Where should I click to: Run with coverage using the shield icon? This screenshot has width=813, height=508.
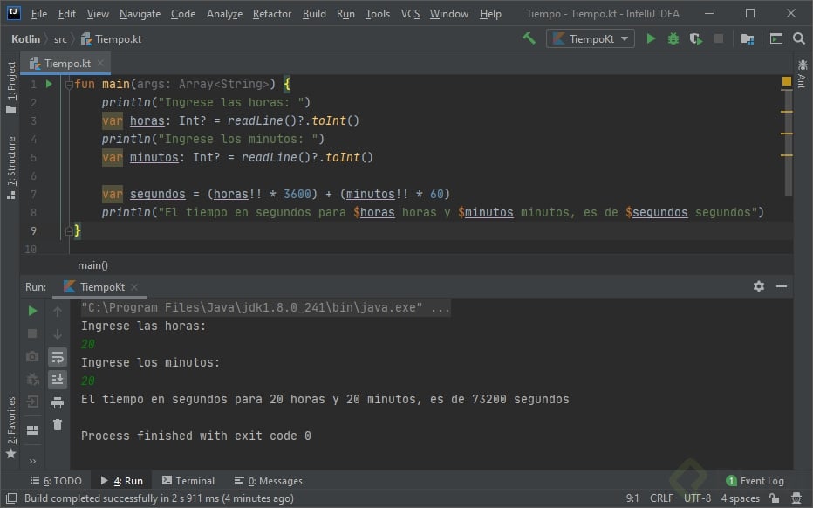(696, 38)
